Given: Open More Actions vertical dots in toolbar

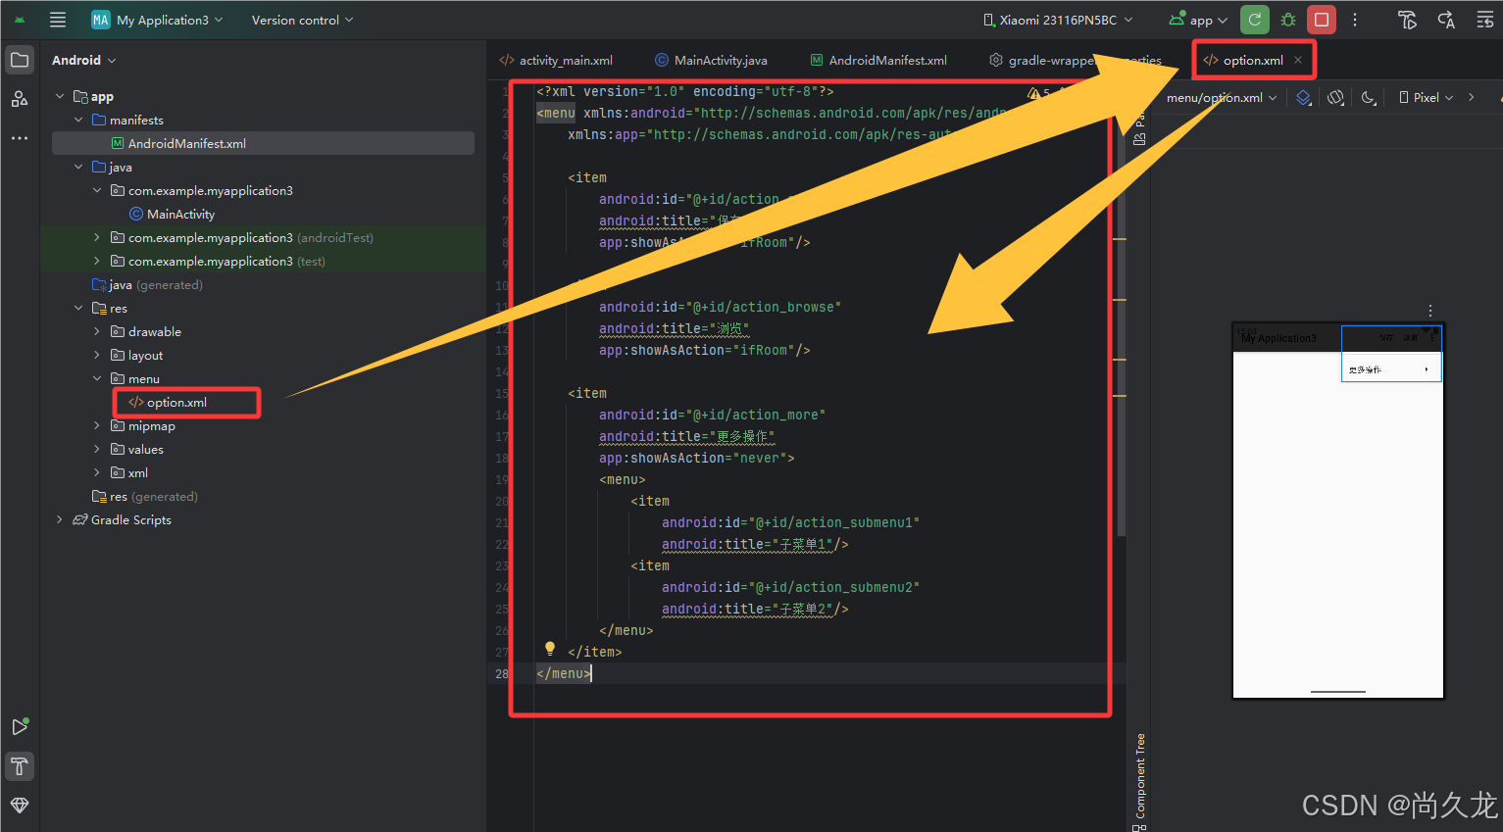Looking at the screenshot, I should point(1355,20).
